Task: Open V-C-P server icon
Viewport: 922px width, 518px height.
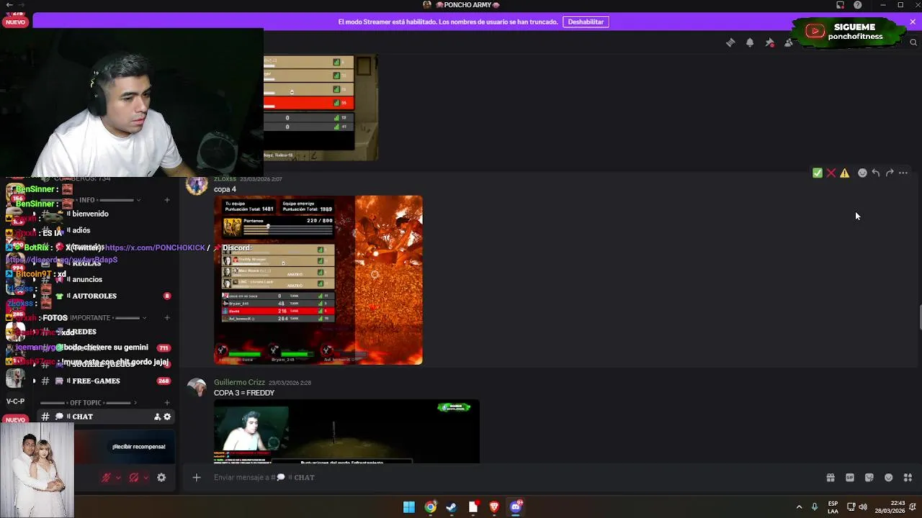Action: coord(15,401)
